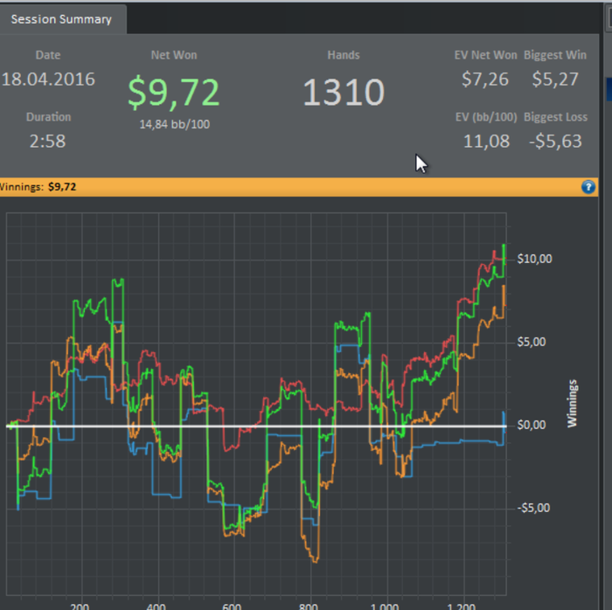Click the Duration heading

(48, 117)
